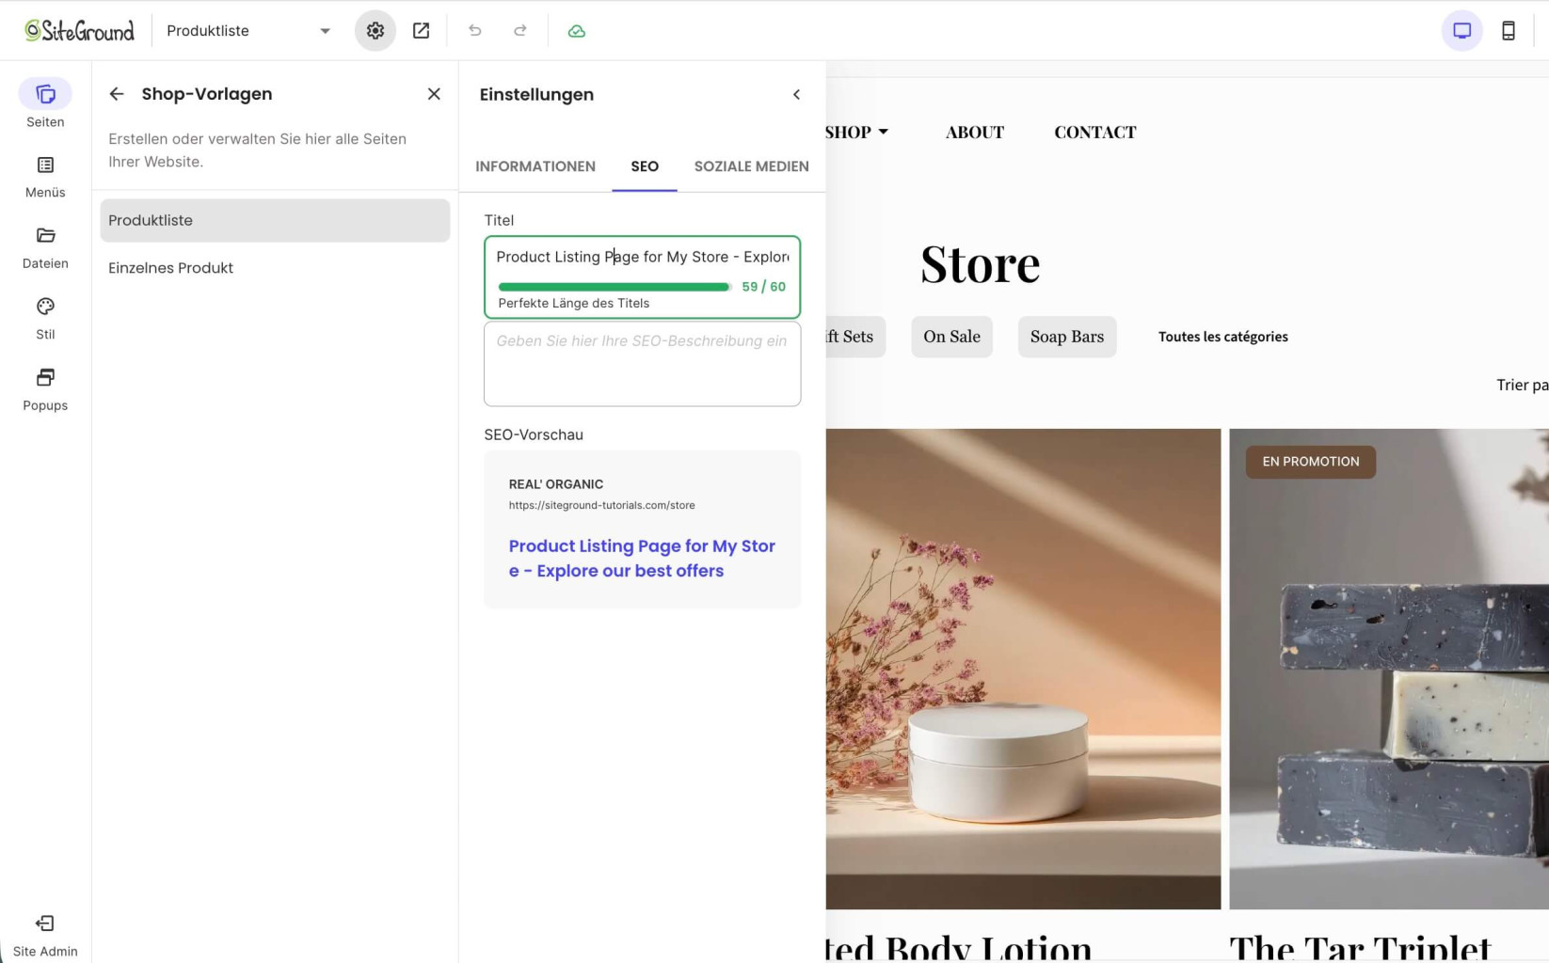Click the SiteGround logo

79,30
